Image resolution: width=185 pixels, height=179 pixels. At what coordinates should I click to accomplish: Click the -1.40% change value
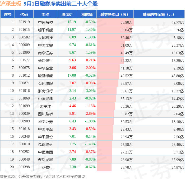[x=90, y=30]
